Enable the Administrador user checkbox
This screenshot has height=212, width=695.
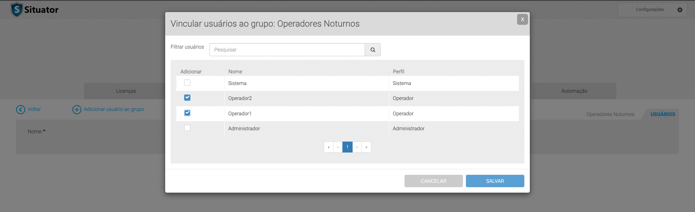[187, 128]
